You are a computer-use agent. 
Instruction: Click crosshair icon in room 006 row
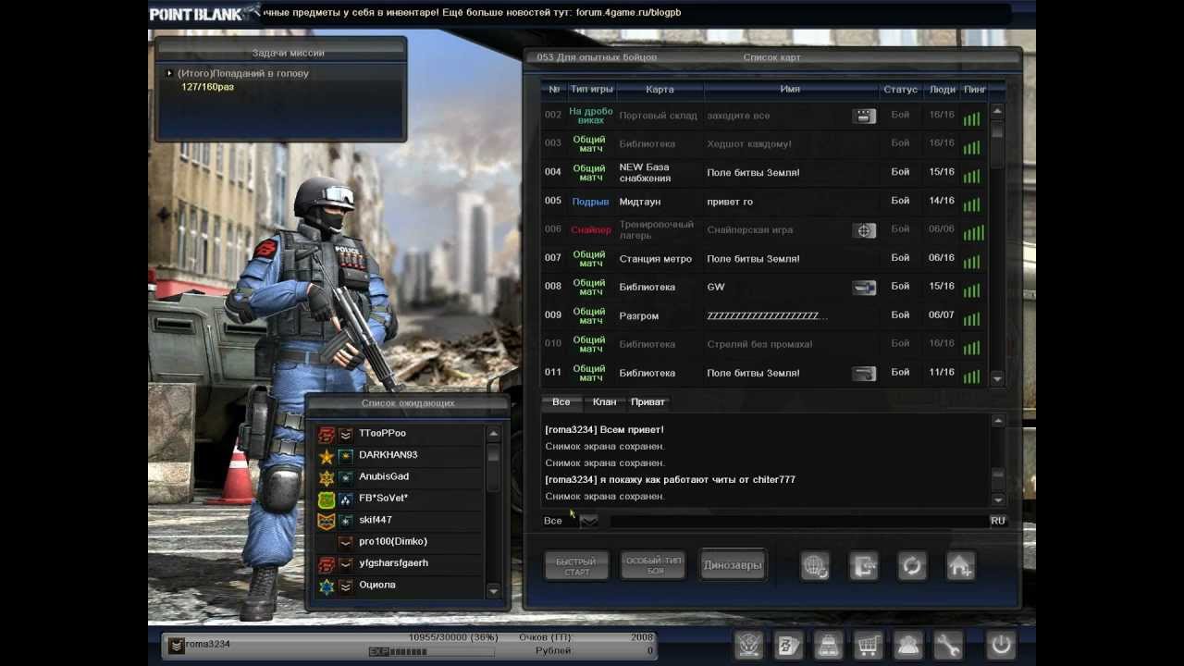pos(864,230)
